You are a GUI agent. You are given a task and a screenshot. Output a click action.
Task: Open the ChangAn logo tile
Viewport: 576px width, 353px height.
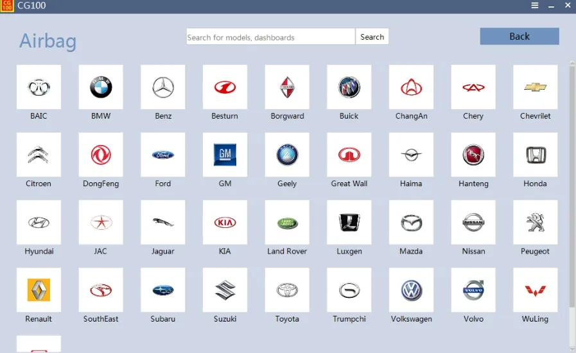(411, 87)
